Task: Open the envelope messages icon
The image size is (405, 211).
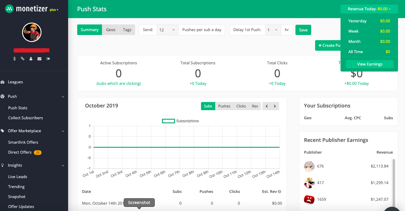Action: pos(39,59)
